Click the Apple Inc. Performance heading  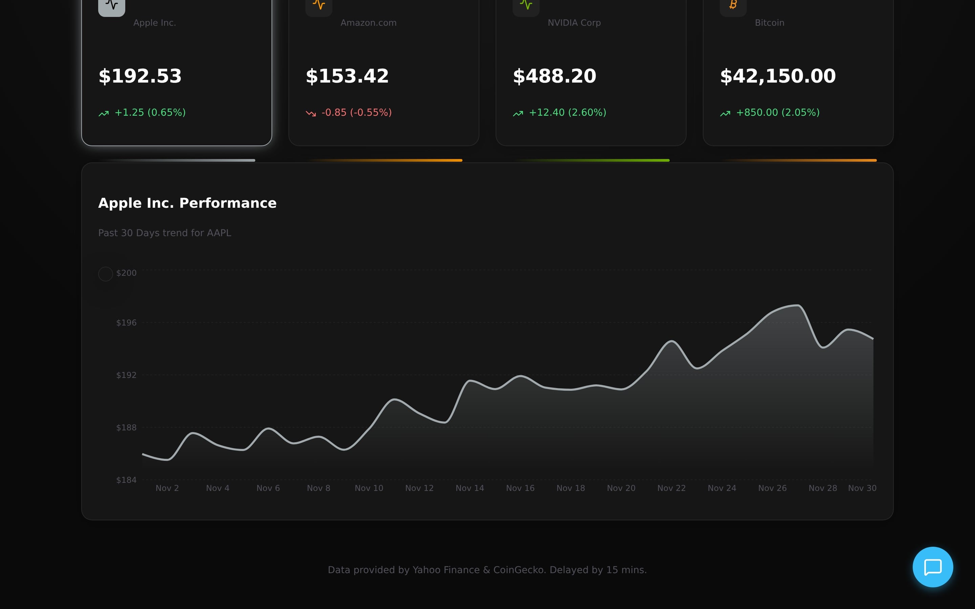[x=187, y=203]
